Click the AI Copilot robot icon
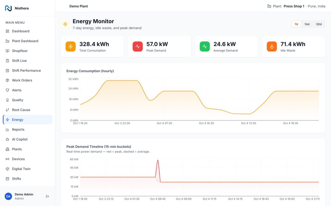Image resolution: width=331 pixels, height=206 pixels. pyautogui.click(x=8, y=139)
